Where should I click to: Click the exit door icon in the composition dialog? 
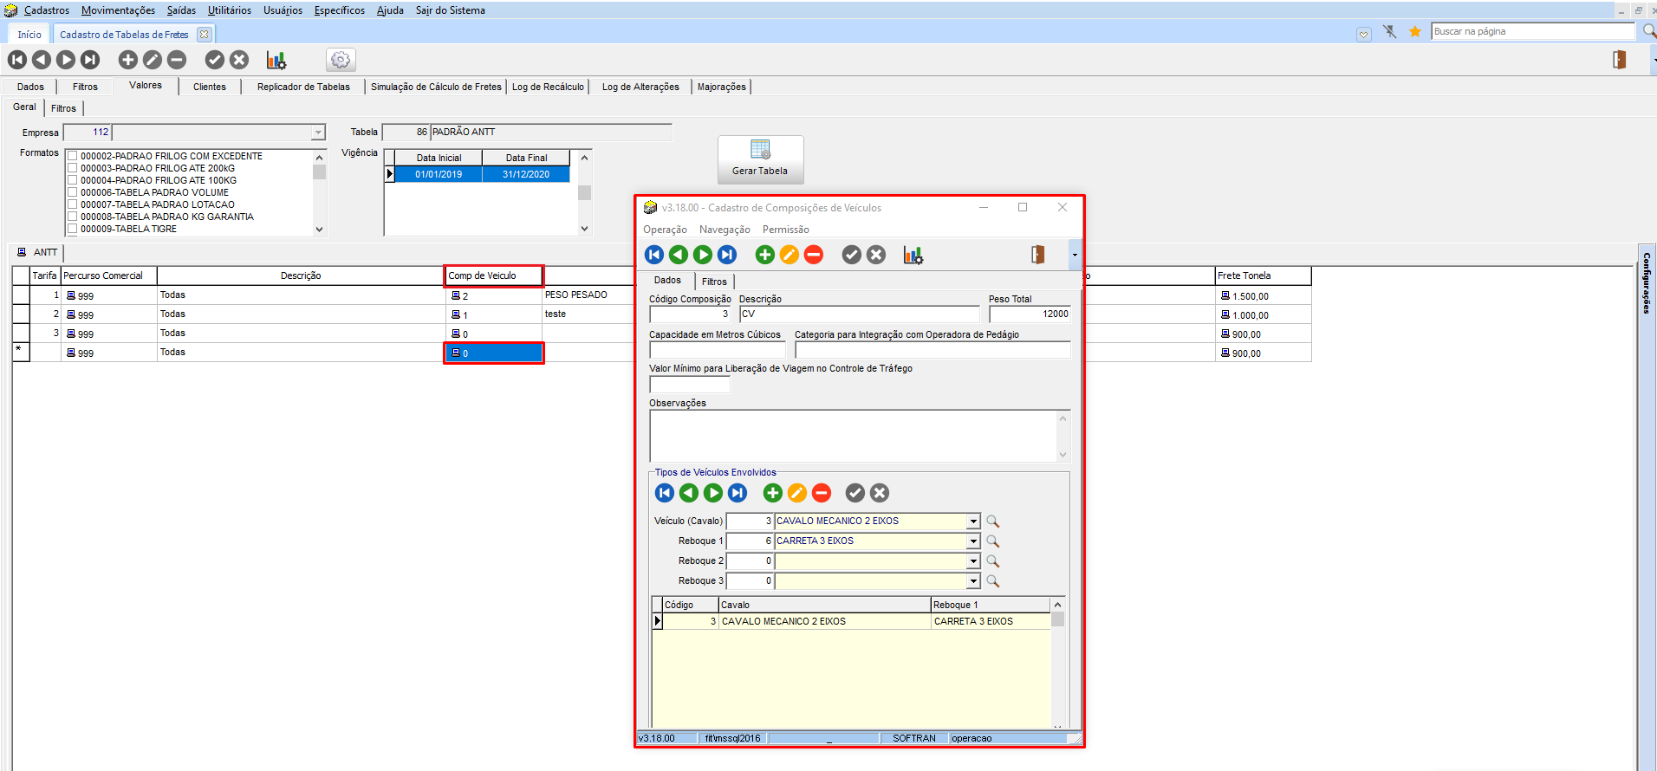pos(1037,255)
